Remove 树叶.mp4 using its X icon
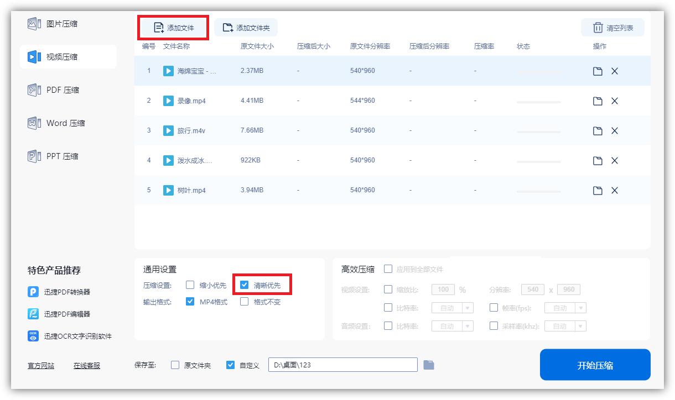The width and height of the screenshot is (675, 400). [x=615, y=190]
